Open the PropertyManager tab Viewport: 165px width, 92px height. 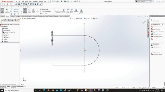(x=5, y=20)
